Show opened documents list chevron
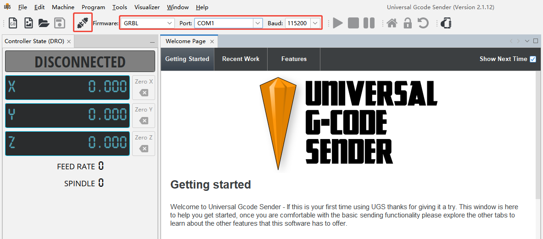This screenshot has height=239, width=543. [527, 41]
